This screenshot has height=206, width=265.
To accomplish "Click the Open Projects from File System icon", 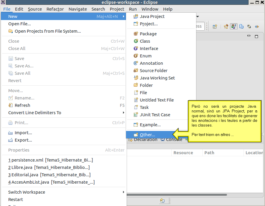I will (x=11, y=31).
